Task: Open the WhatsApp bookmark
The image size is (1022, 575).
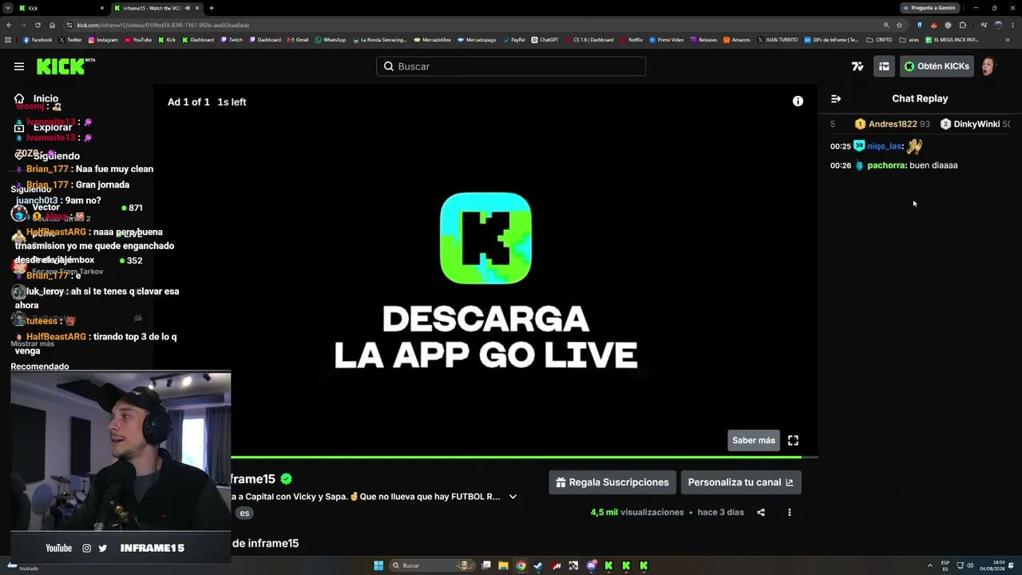Action: pos(331,40)
